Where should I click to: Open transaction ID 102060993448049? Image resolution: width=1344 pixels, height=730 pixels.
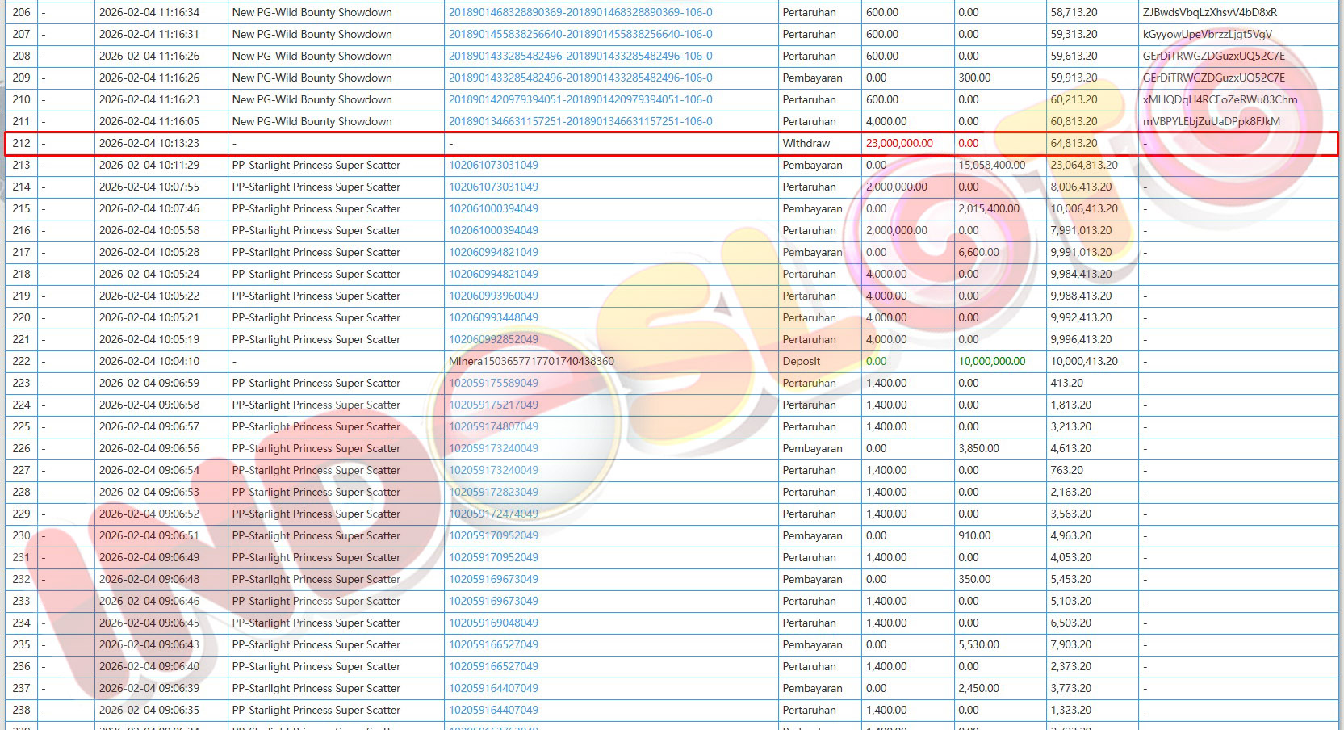tap(493, 318)
